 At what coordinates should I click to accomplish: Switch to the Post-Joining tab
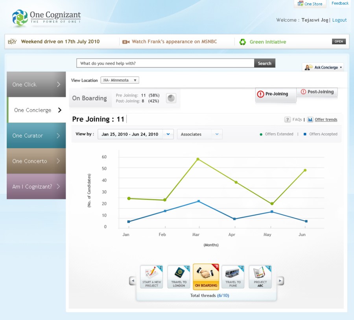click(x=317, y=92)
